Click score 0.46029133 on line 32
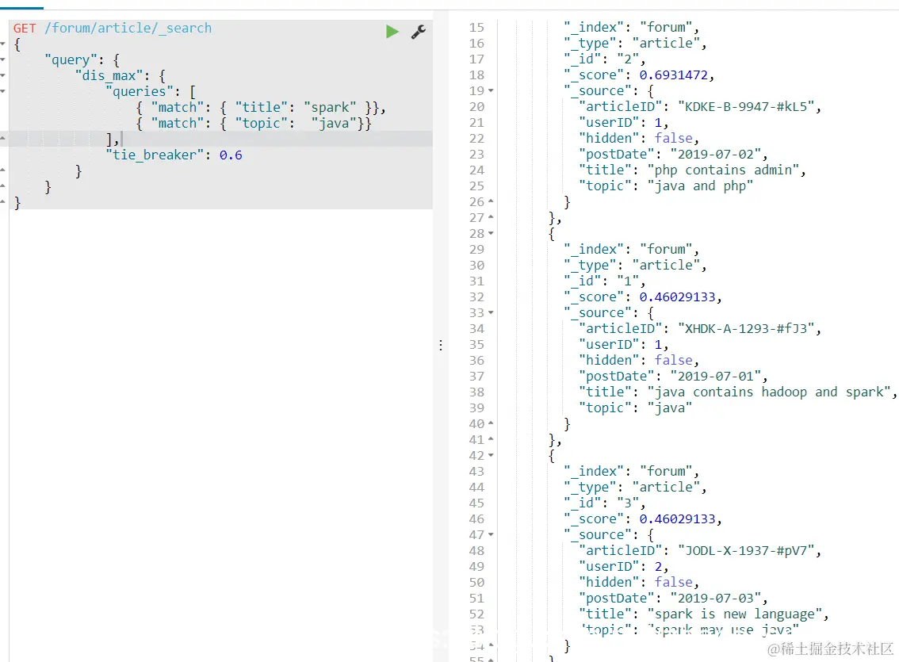The width and height of the screenshot is (899, 662). pos(678,297)
